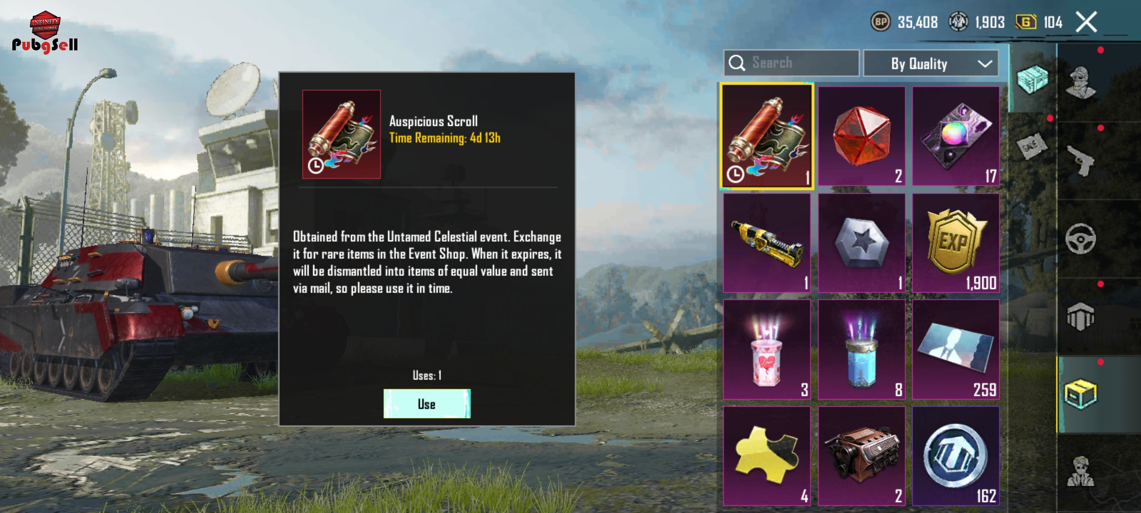Viewport: 1141px width, 513px height.
Task: Expand sort options with the chevron arrow
Action: pos(985,64)
